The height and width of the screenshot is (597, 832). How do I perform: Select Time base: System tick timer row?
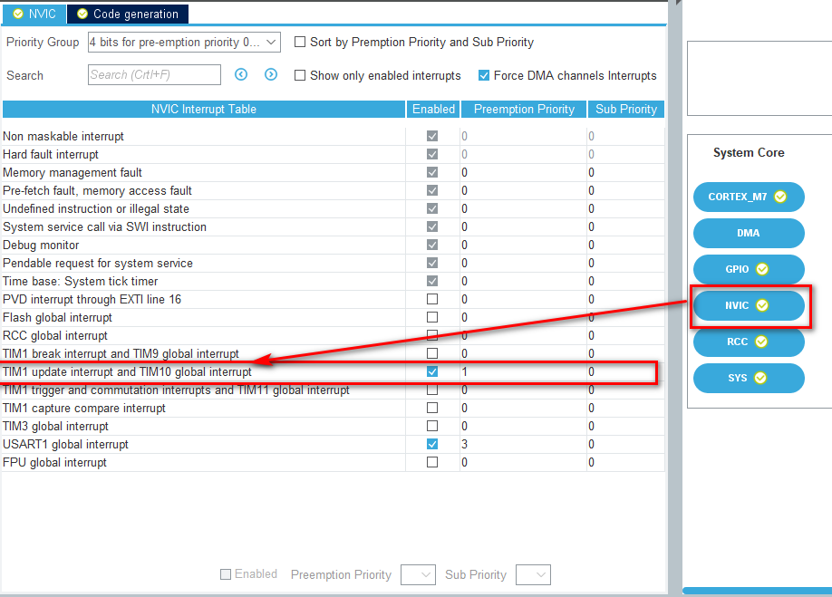coord(334,281)
